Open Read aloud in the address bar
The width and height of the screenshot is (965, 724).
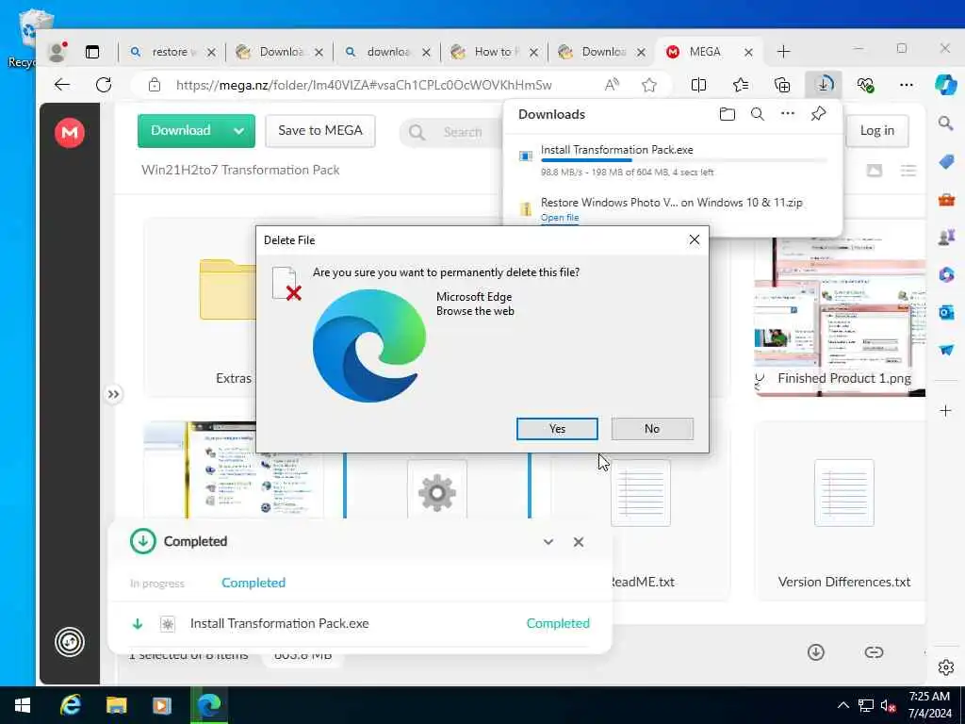pos(611,85)
